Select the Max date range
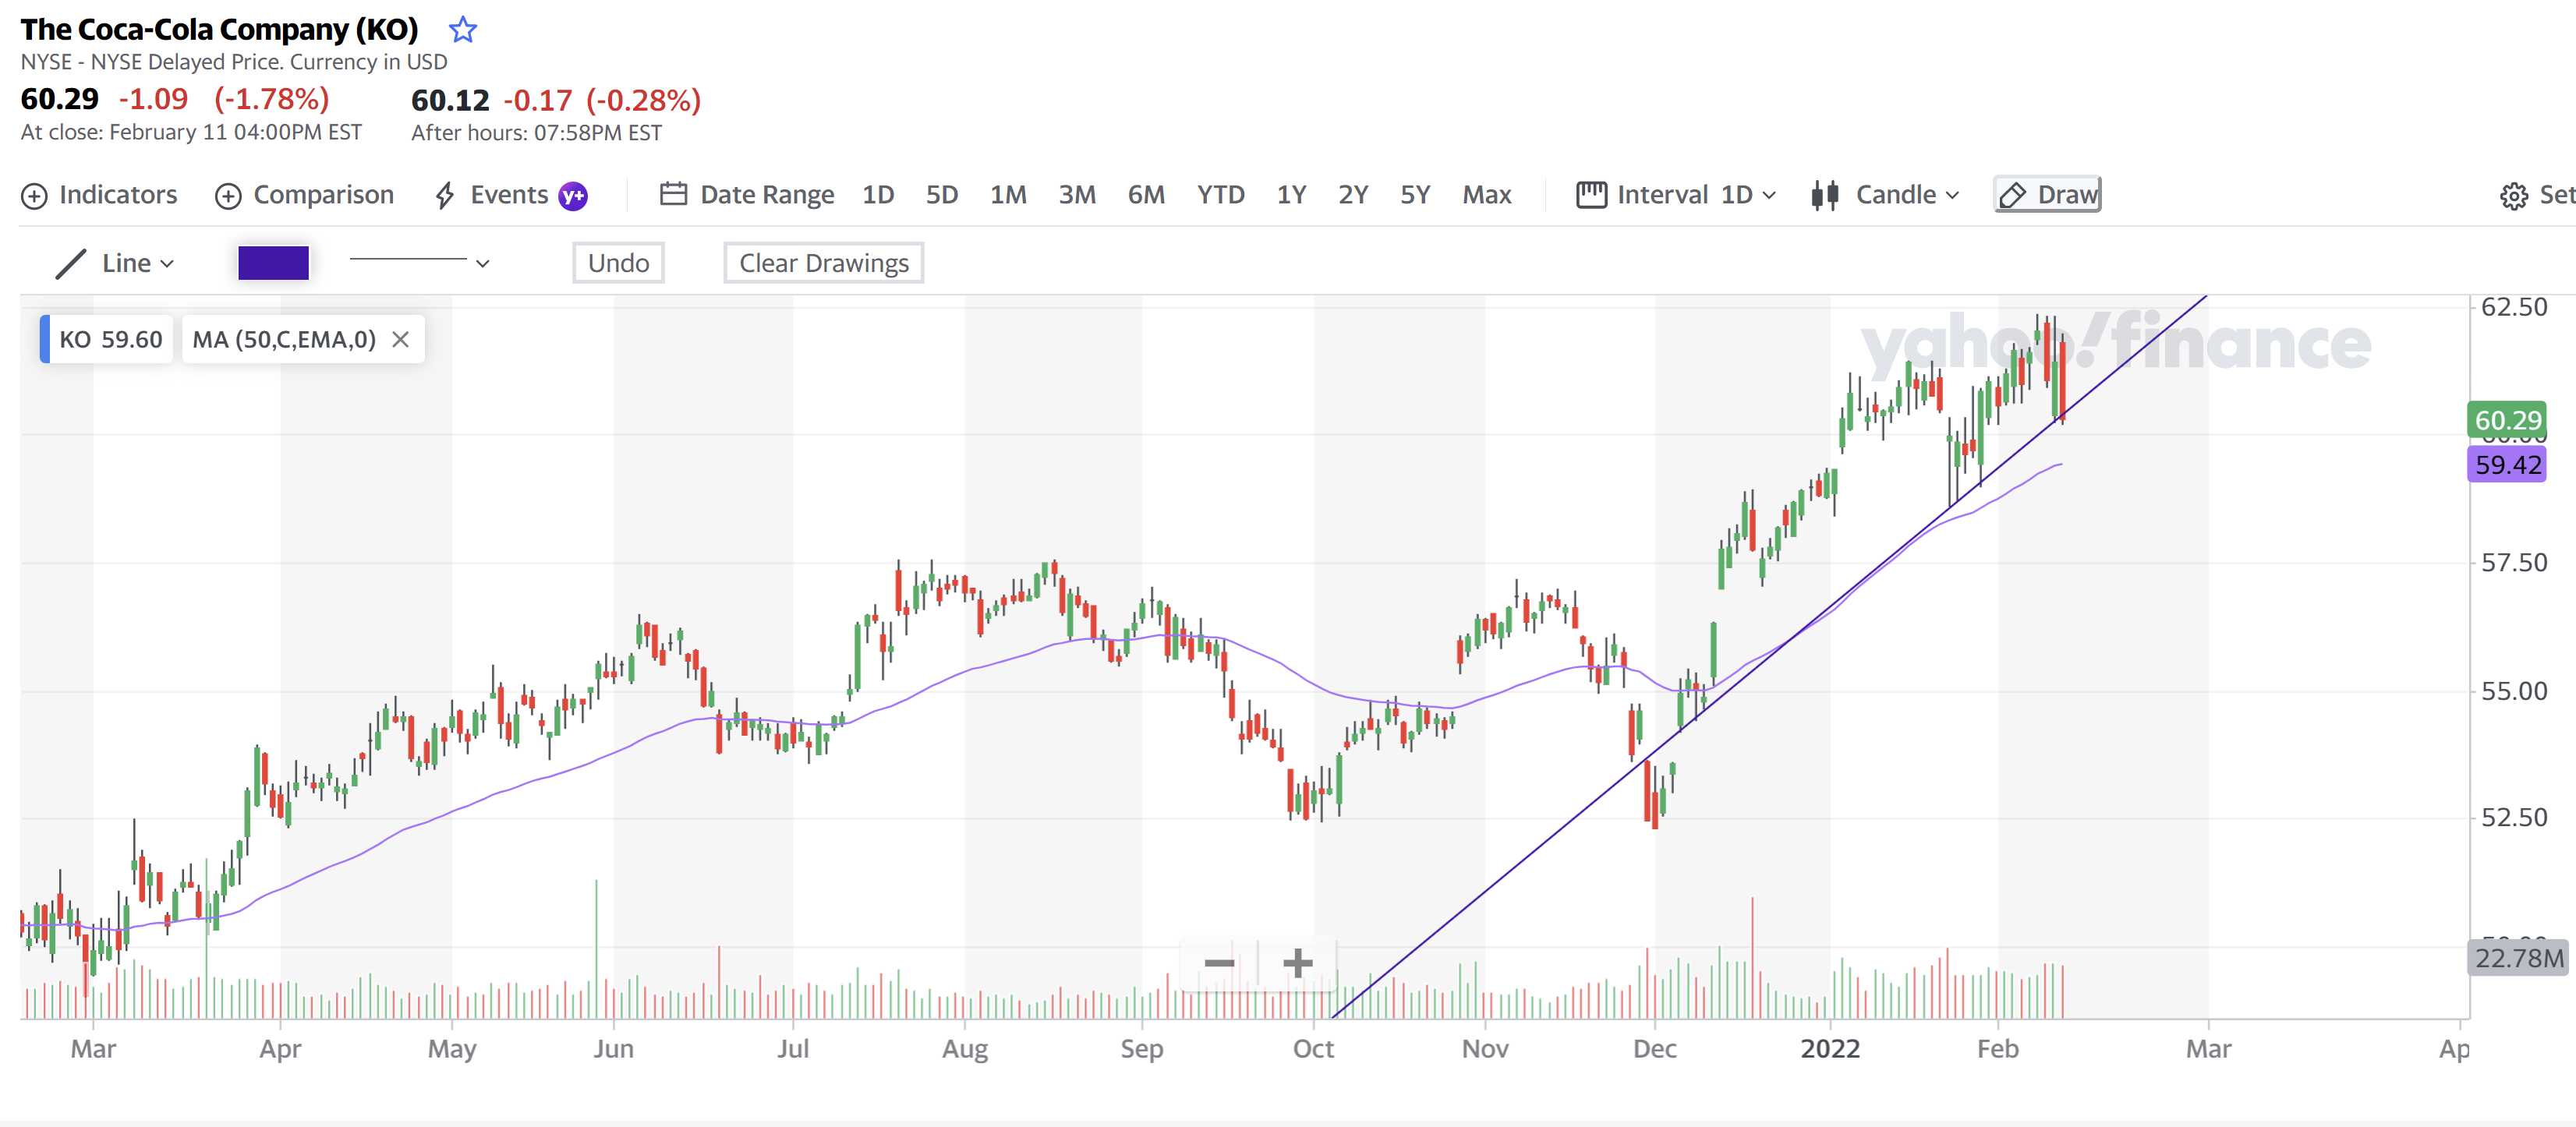This screenshot has width=2576, height=1127. (1487, 195)
